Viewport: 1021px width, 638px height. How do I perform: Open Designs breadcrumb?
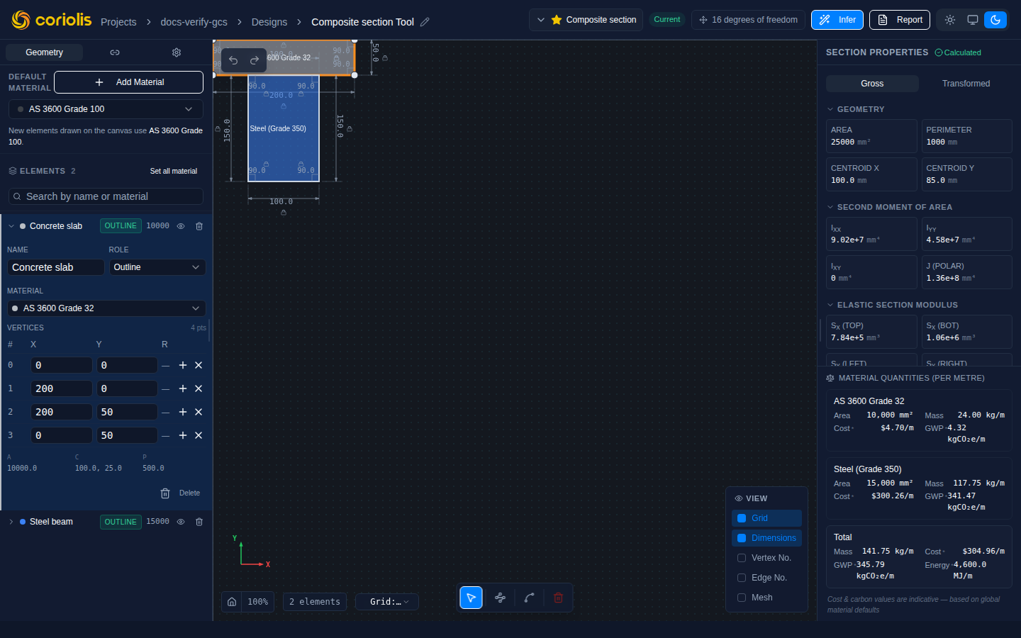tap(269, 22)
